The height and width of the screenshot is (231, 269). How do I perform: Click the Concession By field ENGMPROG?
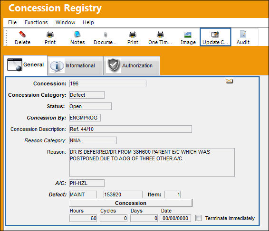[85, 118]
